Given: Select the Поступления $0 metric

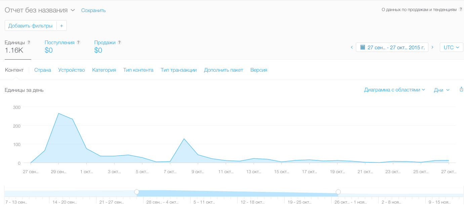Looking at the screenshot, I should pyautogui.click(x=62, y=47).
